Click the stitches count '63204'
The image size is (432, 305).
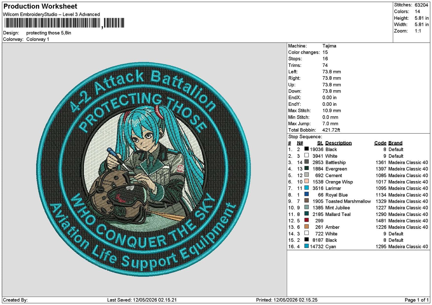point(421,5)
